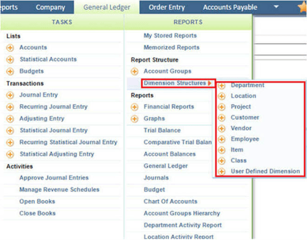
Task: Click the plus icon beside Item dimension
Action: click(x=222, y=150)
